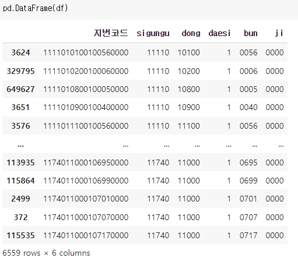
Task: Click the ji column header
Action: pyautogui.click(x=279, y=33)
